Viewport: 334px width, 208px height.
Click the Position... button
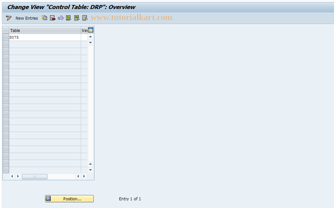69,199
